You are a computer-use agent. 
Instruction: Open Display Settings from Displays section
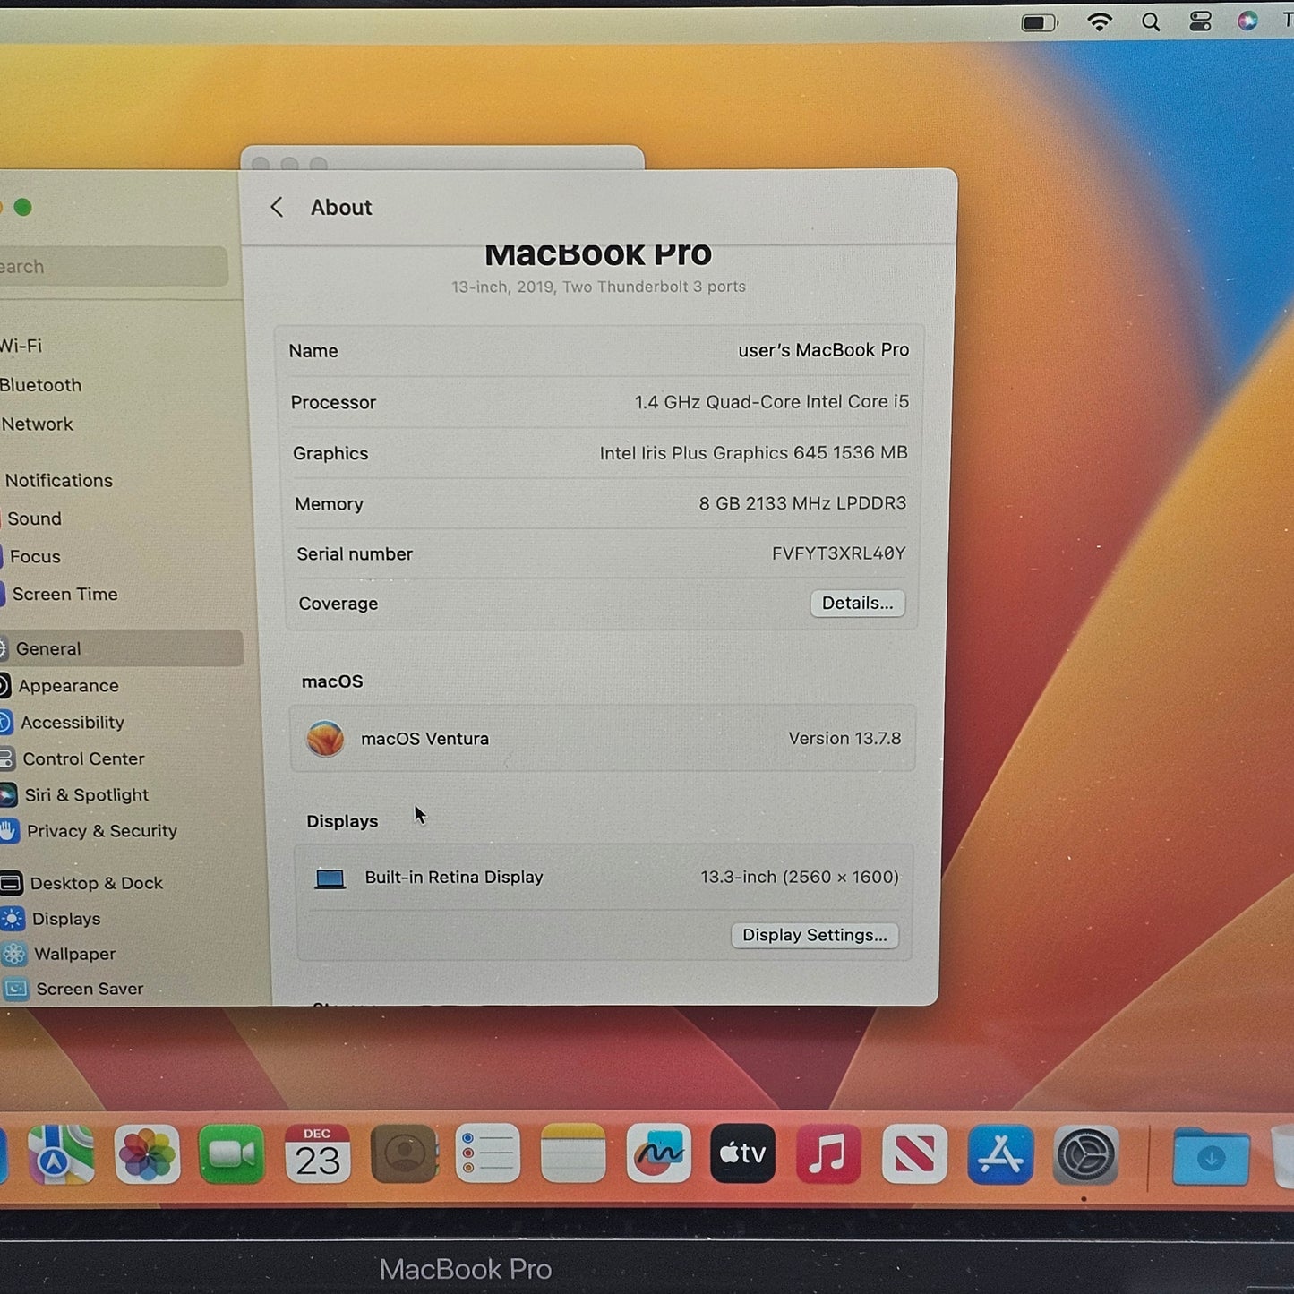coord(814,935)
